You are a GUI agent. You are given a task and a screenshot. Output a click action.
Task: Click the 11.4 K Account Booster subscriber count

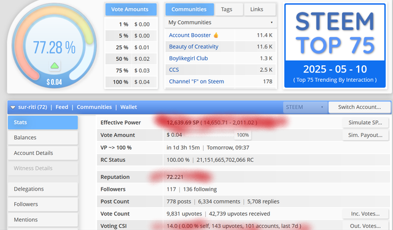[x=265, y=35]
